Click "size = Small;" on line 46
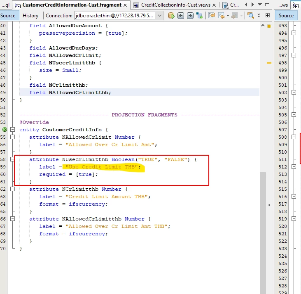This screenshot has width=301, height=294. (x=60, y=70)
